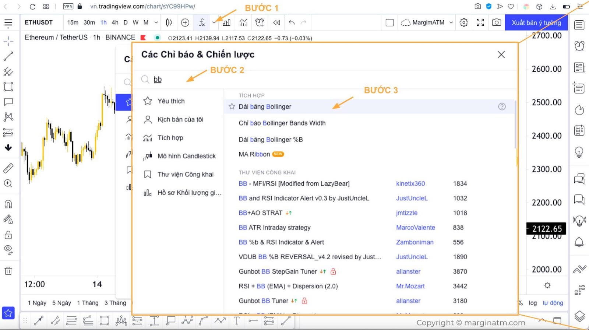
Task: Open the candle chart style picker
Action: click(169, 22)
